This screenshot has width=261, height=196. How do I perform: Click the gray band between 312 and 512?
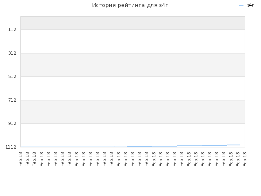133,65
